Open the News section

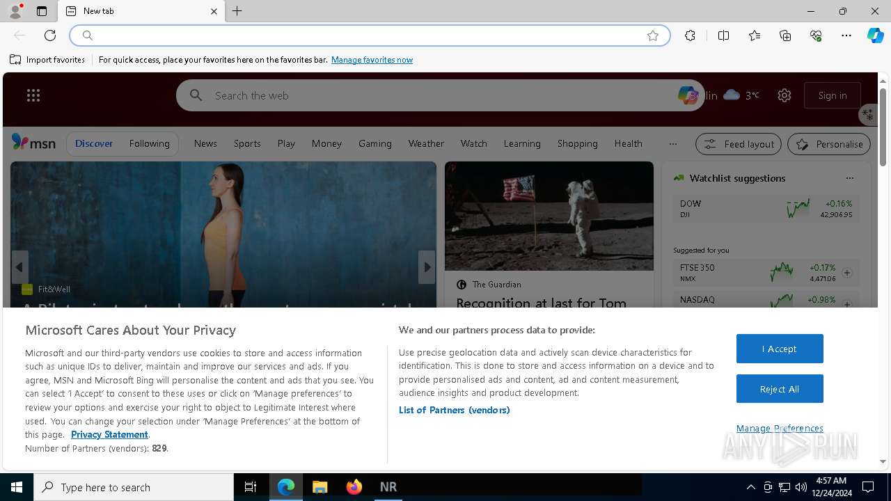[x=205, y=143]
